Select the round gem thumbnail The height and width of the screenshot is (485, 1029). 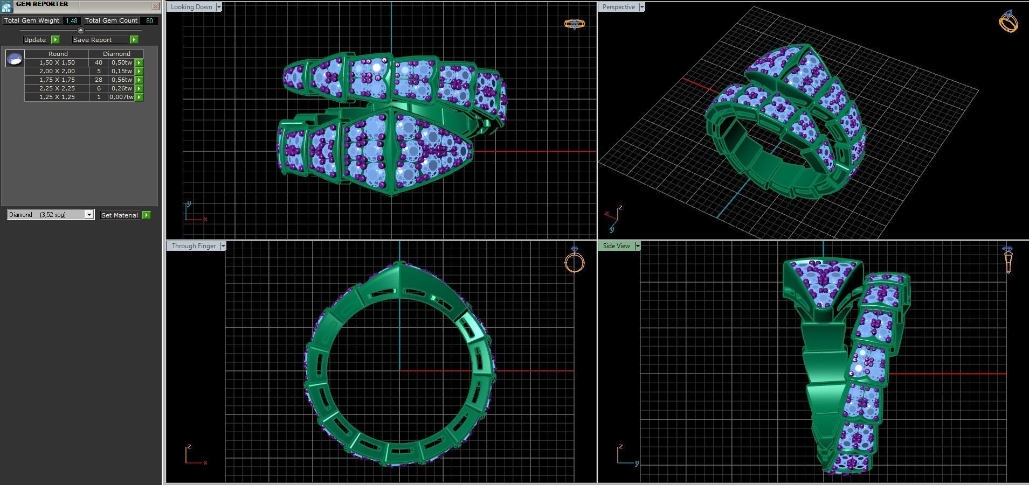[15, 58]
